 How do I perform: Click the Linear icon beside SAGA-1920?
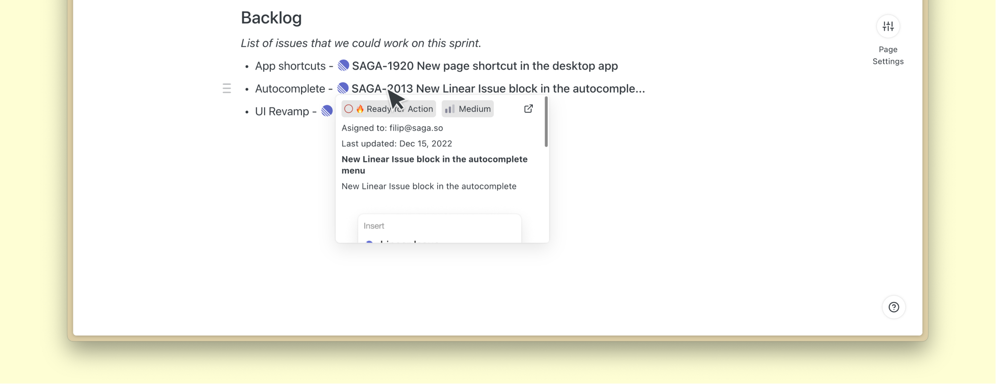click(x=343, y=65)
